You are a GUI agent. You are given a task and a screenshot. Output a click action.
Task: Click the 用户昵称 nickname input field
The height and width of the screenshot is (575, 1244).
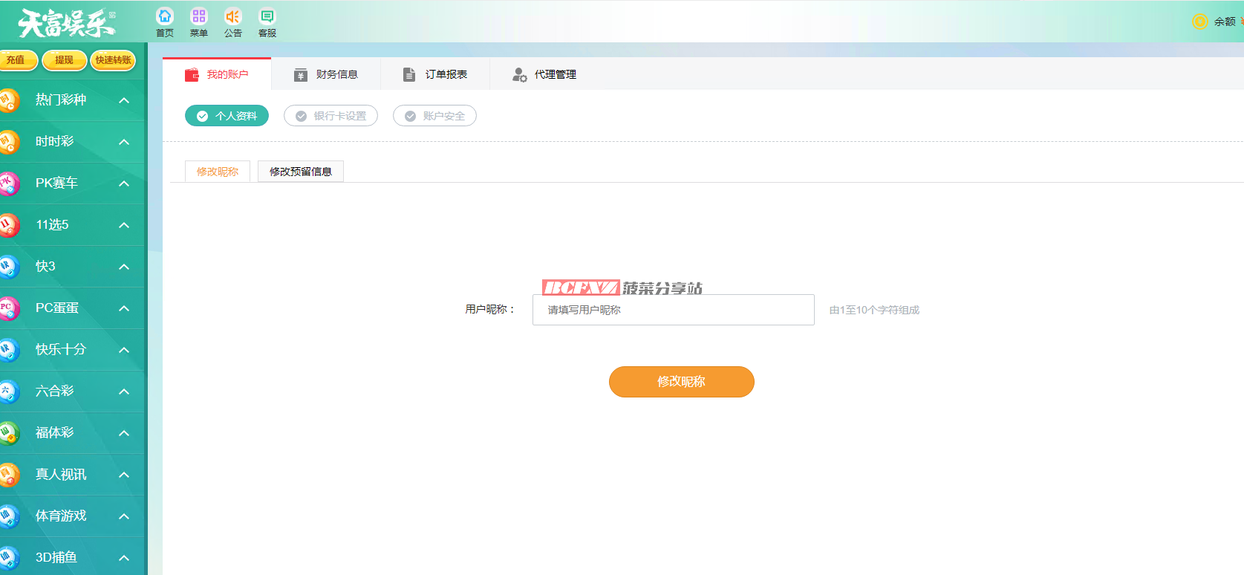tap(673, 310)
